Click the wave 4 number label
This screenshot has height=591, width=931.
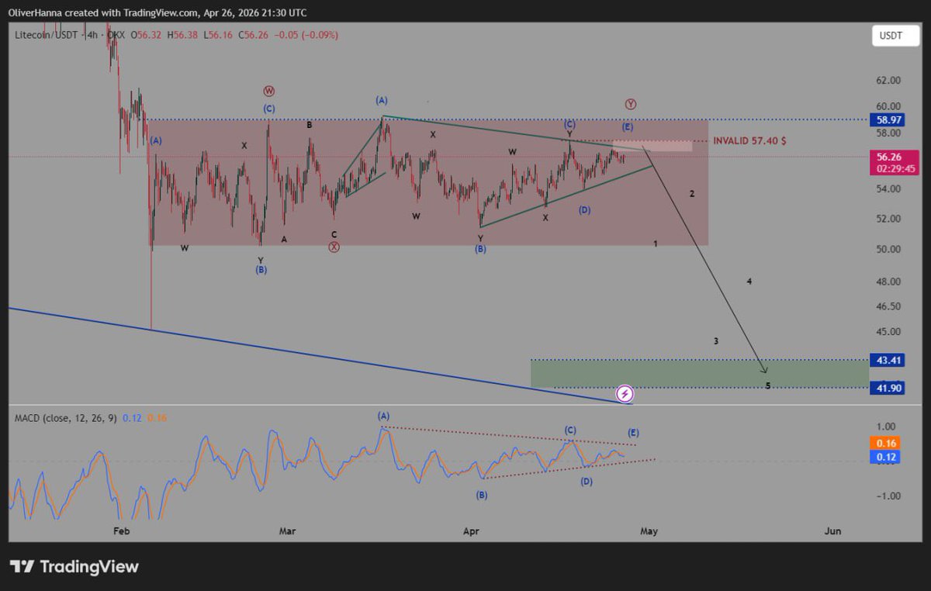point(749,281)
